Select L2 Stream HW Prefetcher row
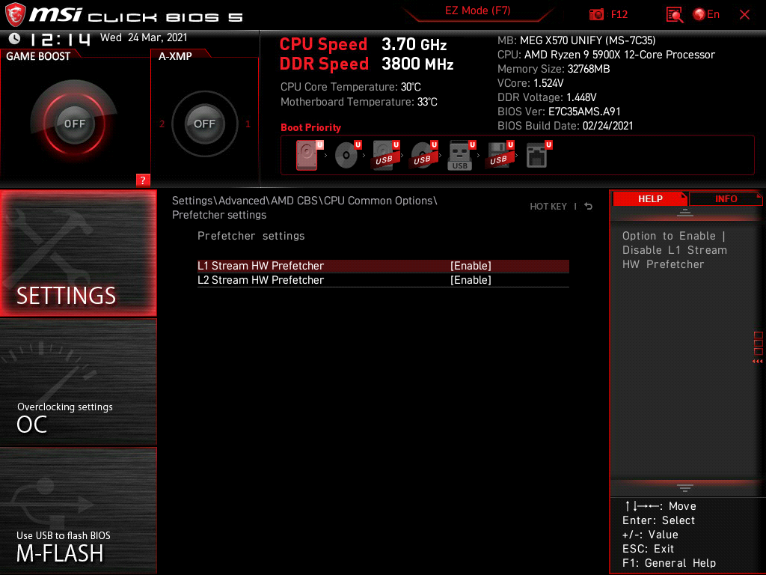The height and width of the screenshot is (575, 766). pos(383,280)
